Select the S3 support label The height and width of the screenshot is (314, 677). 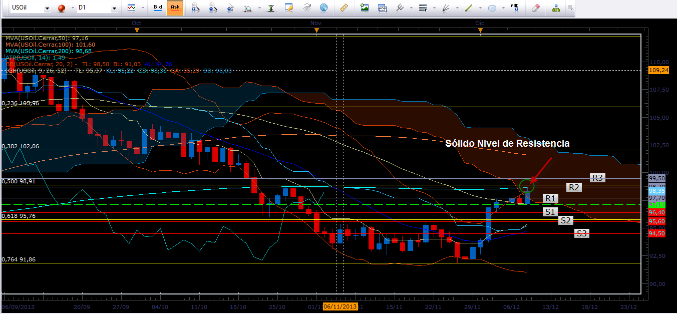click(x=581, y=233)
